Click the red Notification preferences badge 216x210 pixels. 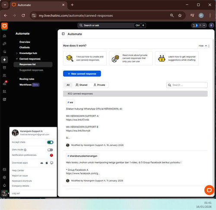pos(51,155)
